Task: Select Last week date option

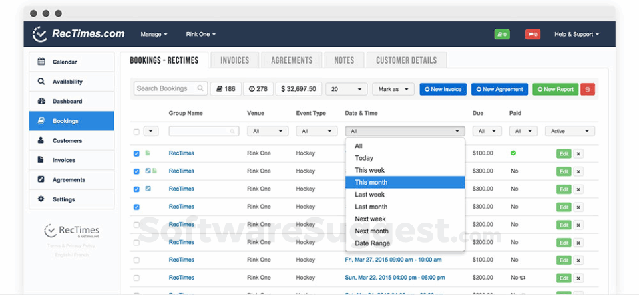Action: [405, 195]
